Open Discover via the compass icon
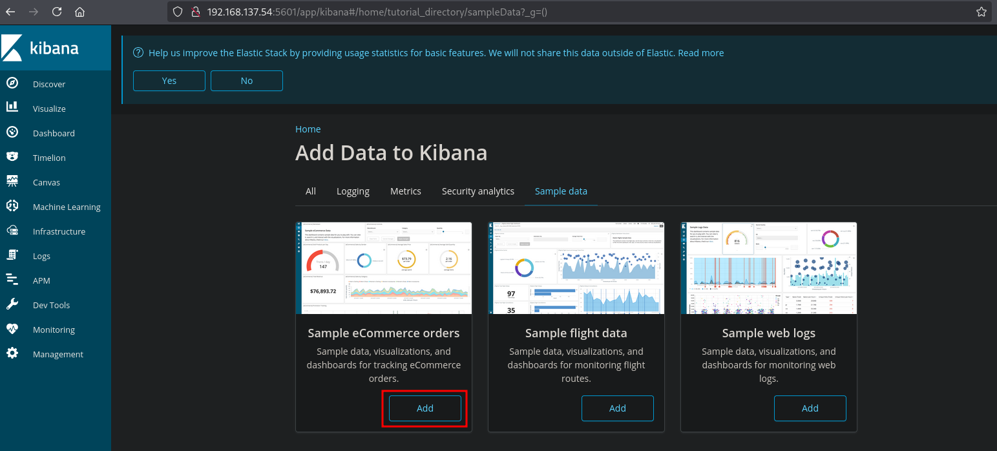Image resolution: width=997 pixels, height=451 pixels. (x=12, y=83)
